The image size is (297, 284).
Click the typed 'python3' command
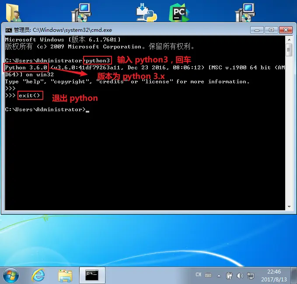coord(98,61)
